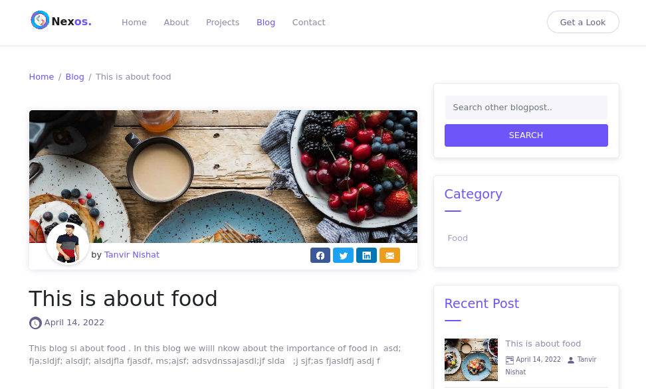Image resolution: width=646 pixels, height=389 pixels.
Task: Select the Food category link
Action: click(458, 238)
